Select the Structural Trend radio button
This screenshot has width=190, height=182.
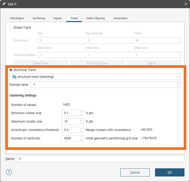click(x=11, y=70)
